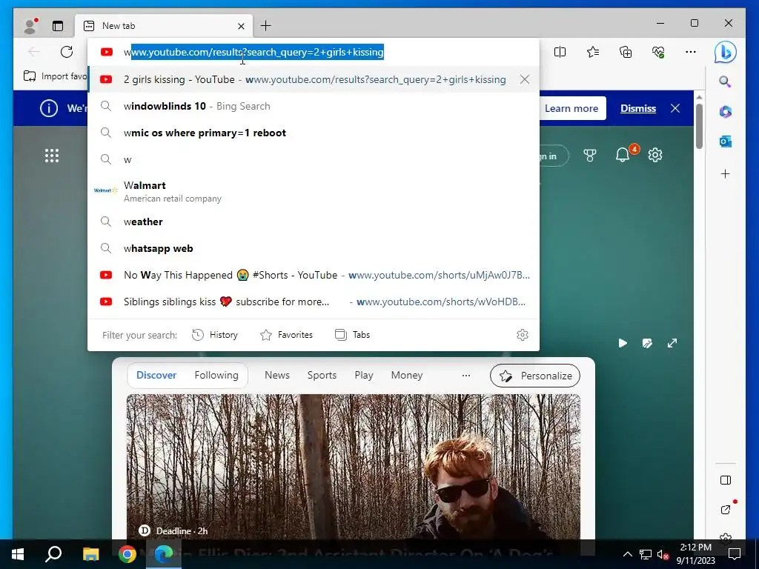Open notifications bell icon

click(623, 155)
